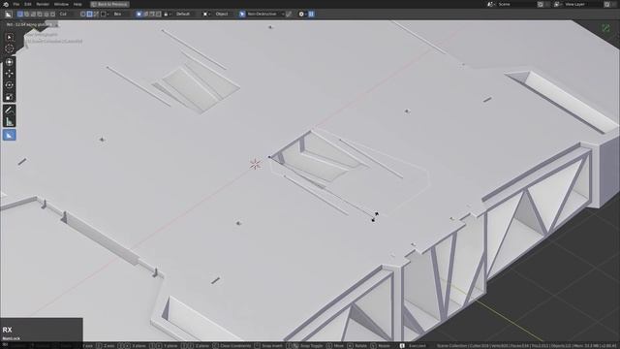Open the Non-Destructive dropdown

[x=264, y=15]
